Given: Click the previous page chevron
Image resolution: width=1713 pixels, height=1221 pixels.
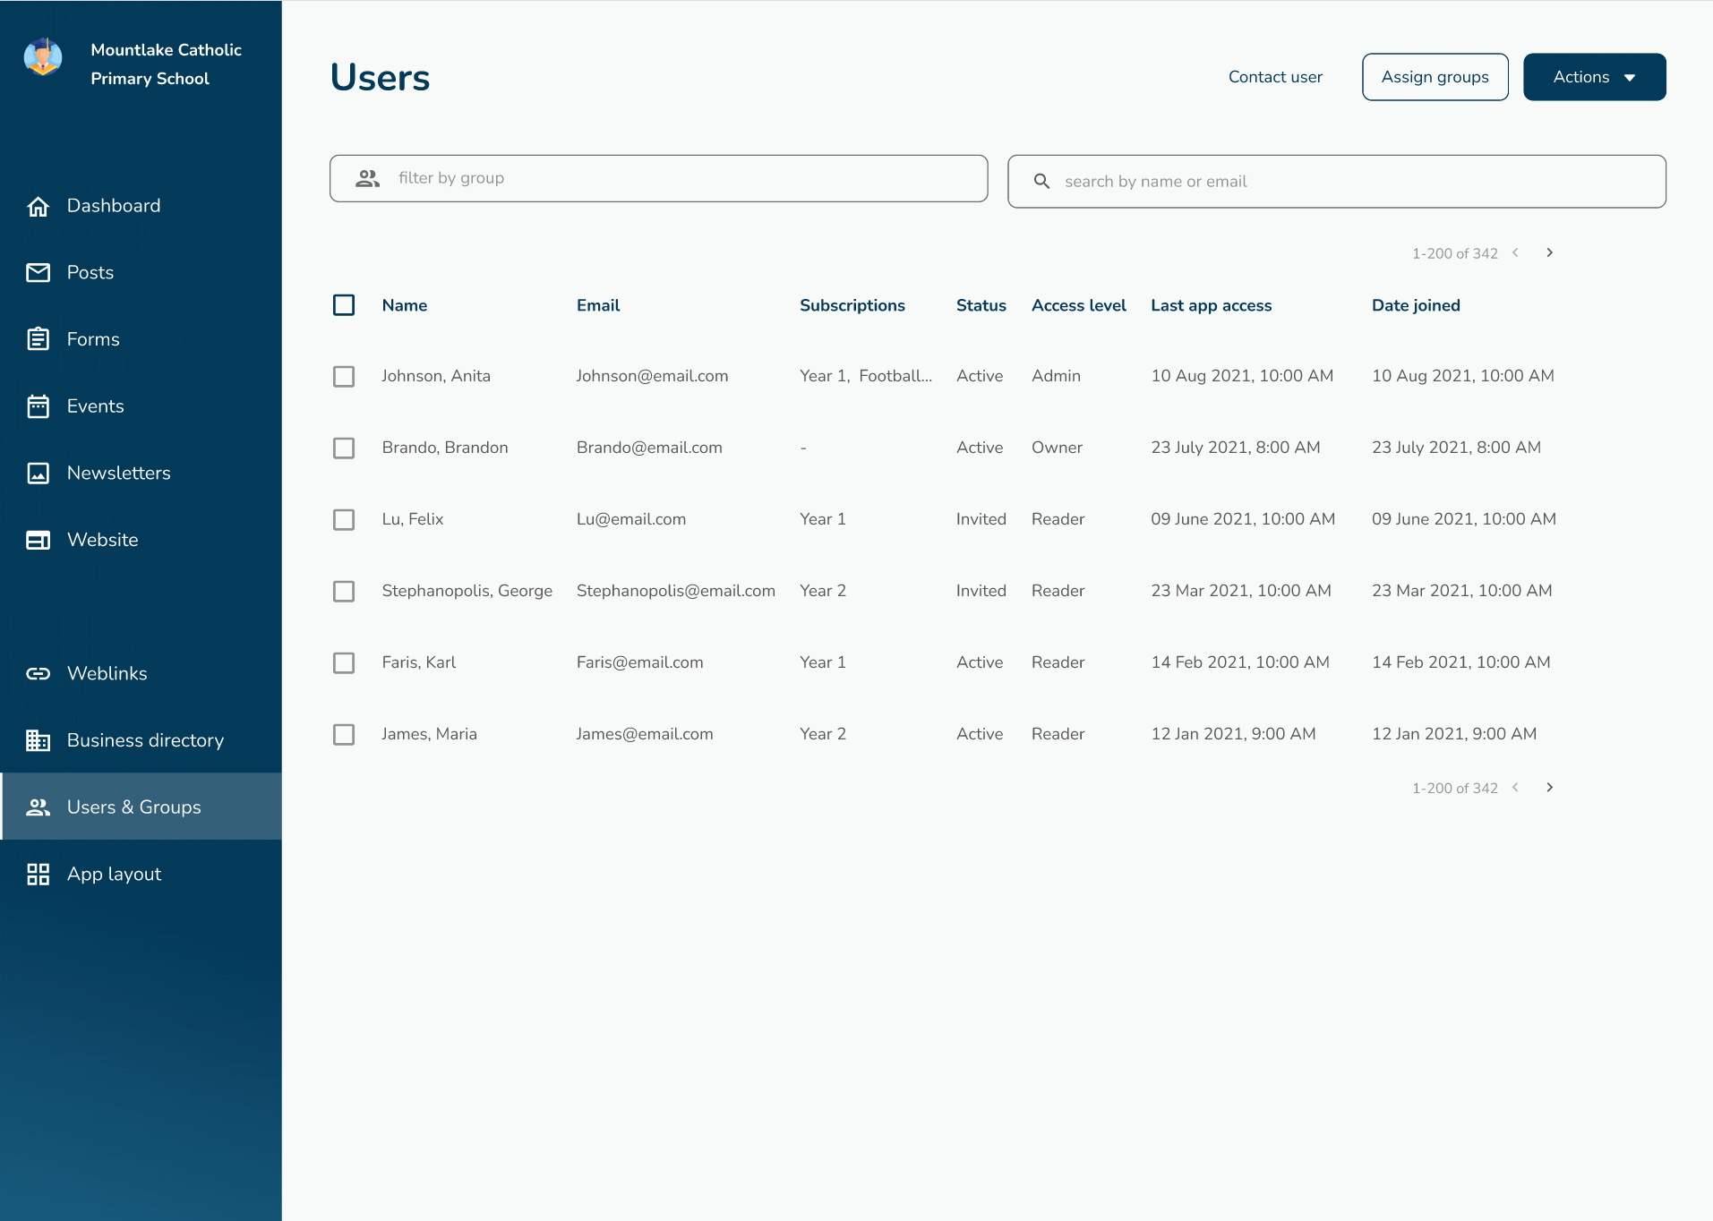Looking at the screenshot, I should [1515, 253].
